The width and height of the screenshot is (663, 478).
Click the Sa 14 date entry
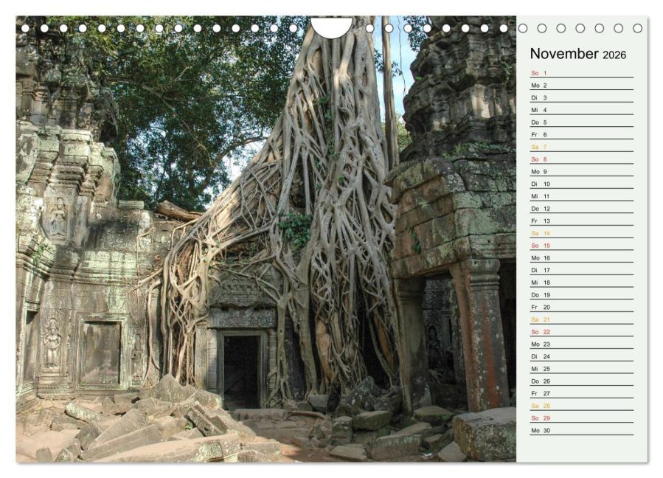tap(582, 233)
